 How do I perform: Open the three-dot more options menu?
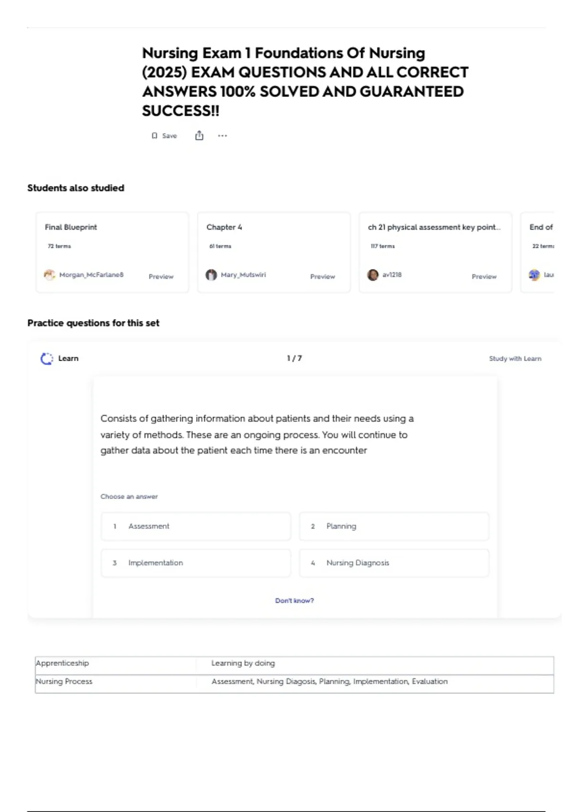tap(223, 136)
